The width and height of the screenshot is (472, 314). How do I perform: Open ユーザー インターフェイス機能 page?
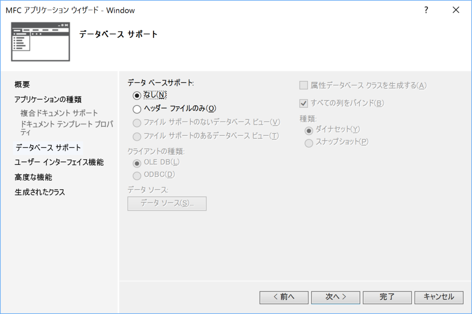click(x=59, y=163)
